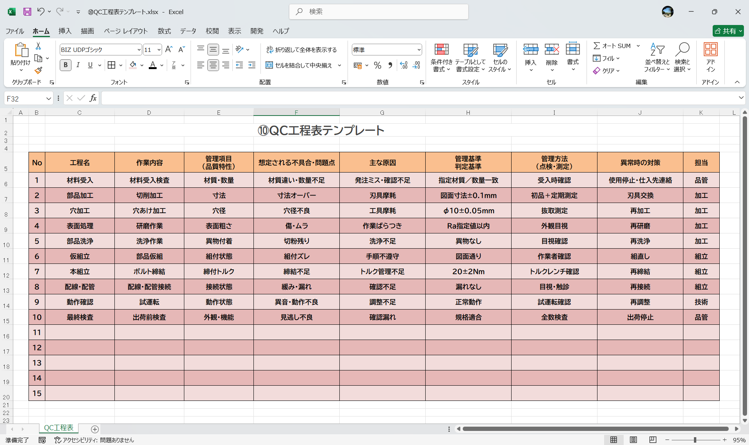Apply percent number style
Screen dimensions: 749x445
(x=377, y=65)
